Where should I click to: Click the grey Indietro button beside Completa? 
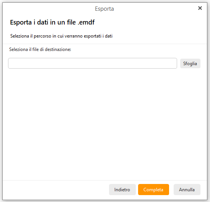122,189
